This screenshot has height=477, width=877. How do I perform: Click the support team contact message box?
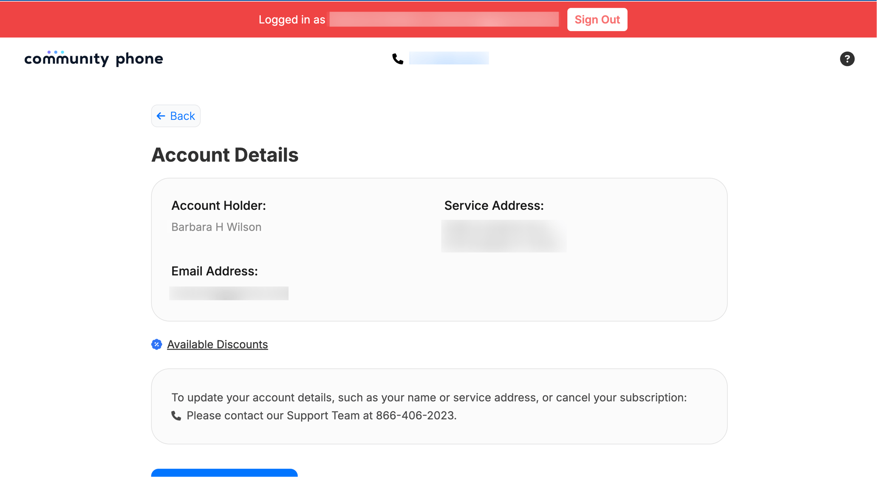(439, 406)
